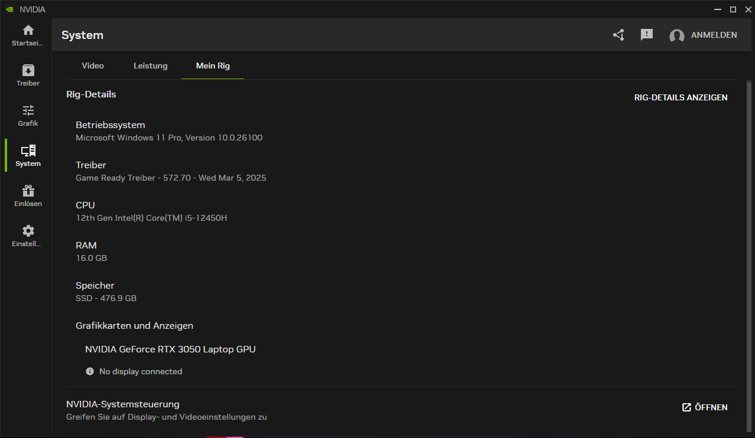The image size is (755, 438).
Task: Switch to the Leistung tab
Action: 150,66
